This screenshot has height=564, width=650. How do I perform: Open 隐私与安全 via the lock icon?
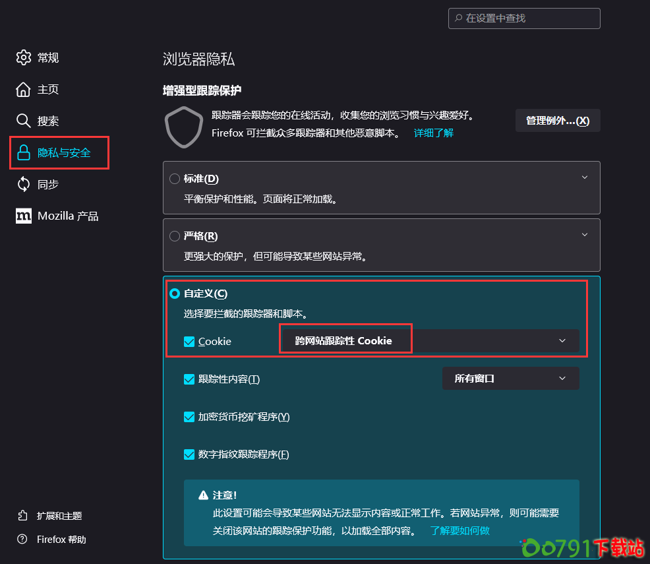24,153
